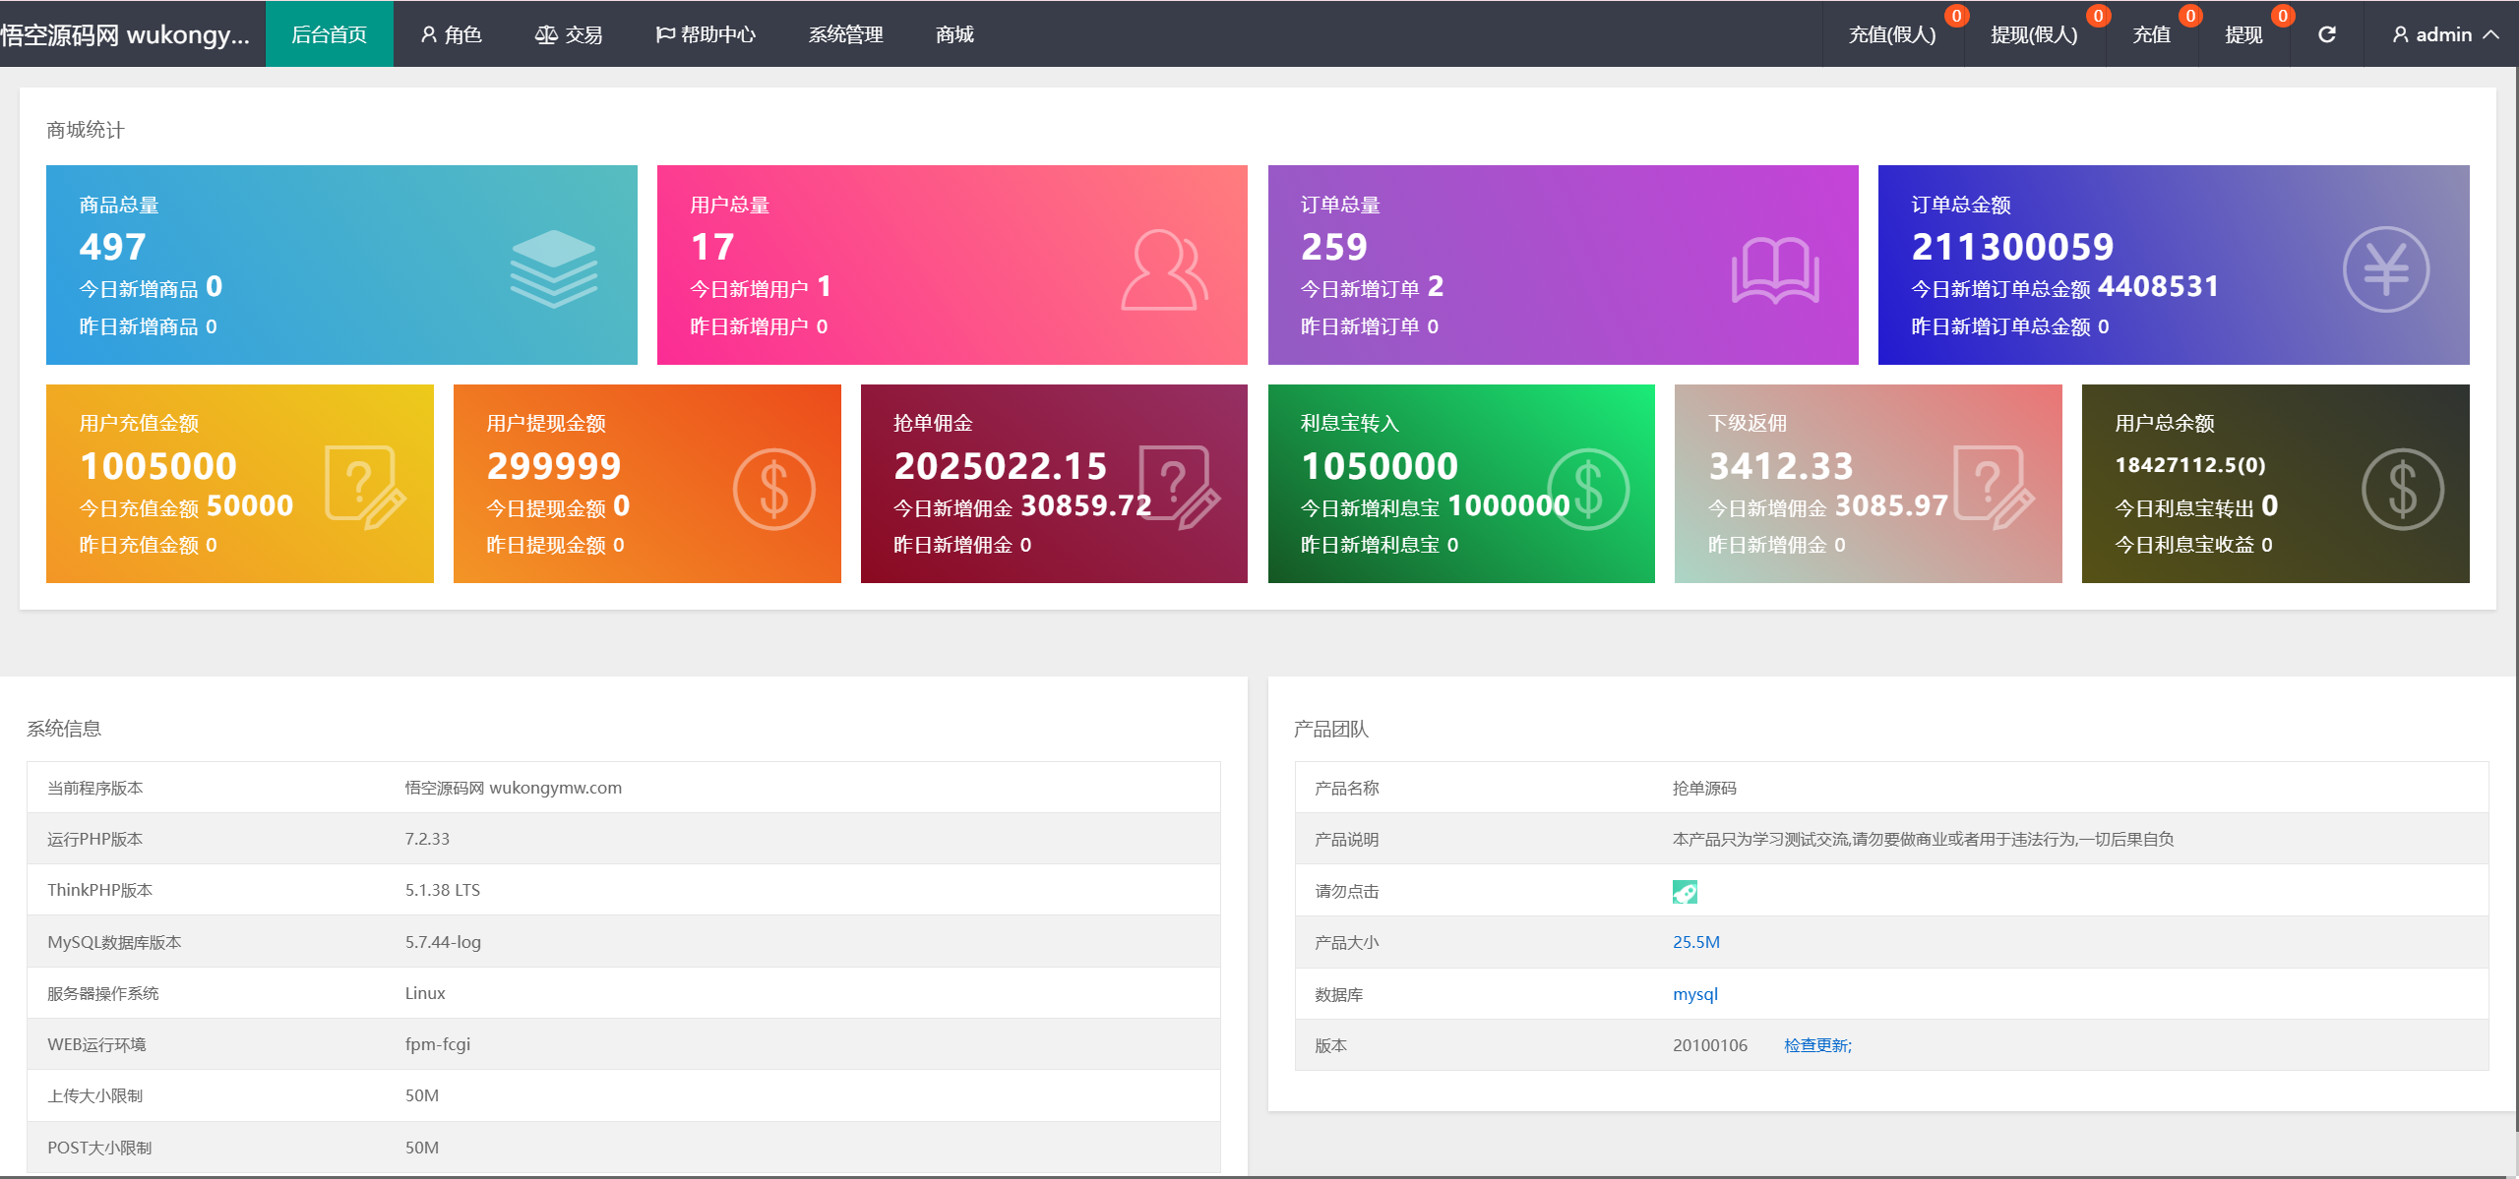Click the green rocket icon beside 请勿点击
This screenshot has width=2519, height=1179.
pyautogui.click(x=1685, y=892)
